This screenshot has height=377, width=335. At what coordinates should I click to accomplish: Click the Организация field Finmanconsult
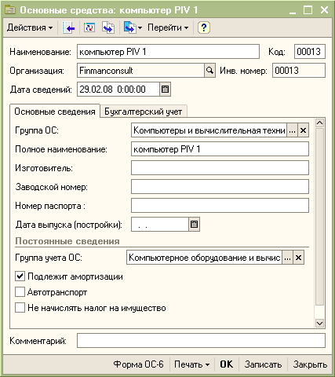tap(140, 71)
